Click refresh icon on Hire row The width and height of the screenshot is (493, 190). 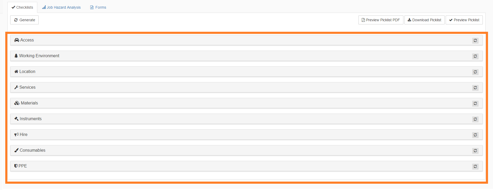pyautogui.click(x=475, y=135)
